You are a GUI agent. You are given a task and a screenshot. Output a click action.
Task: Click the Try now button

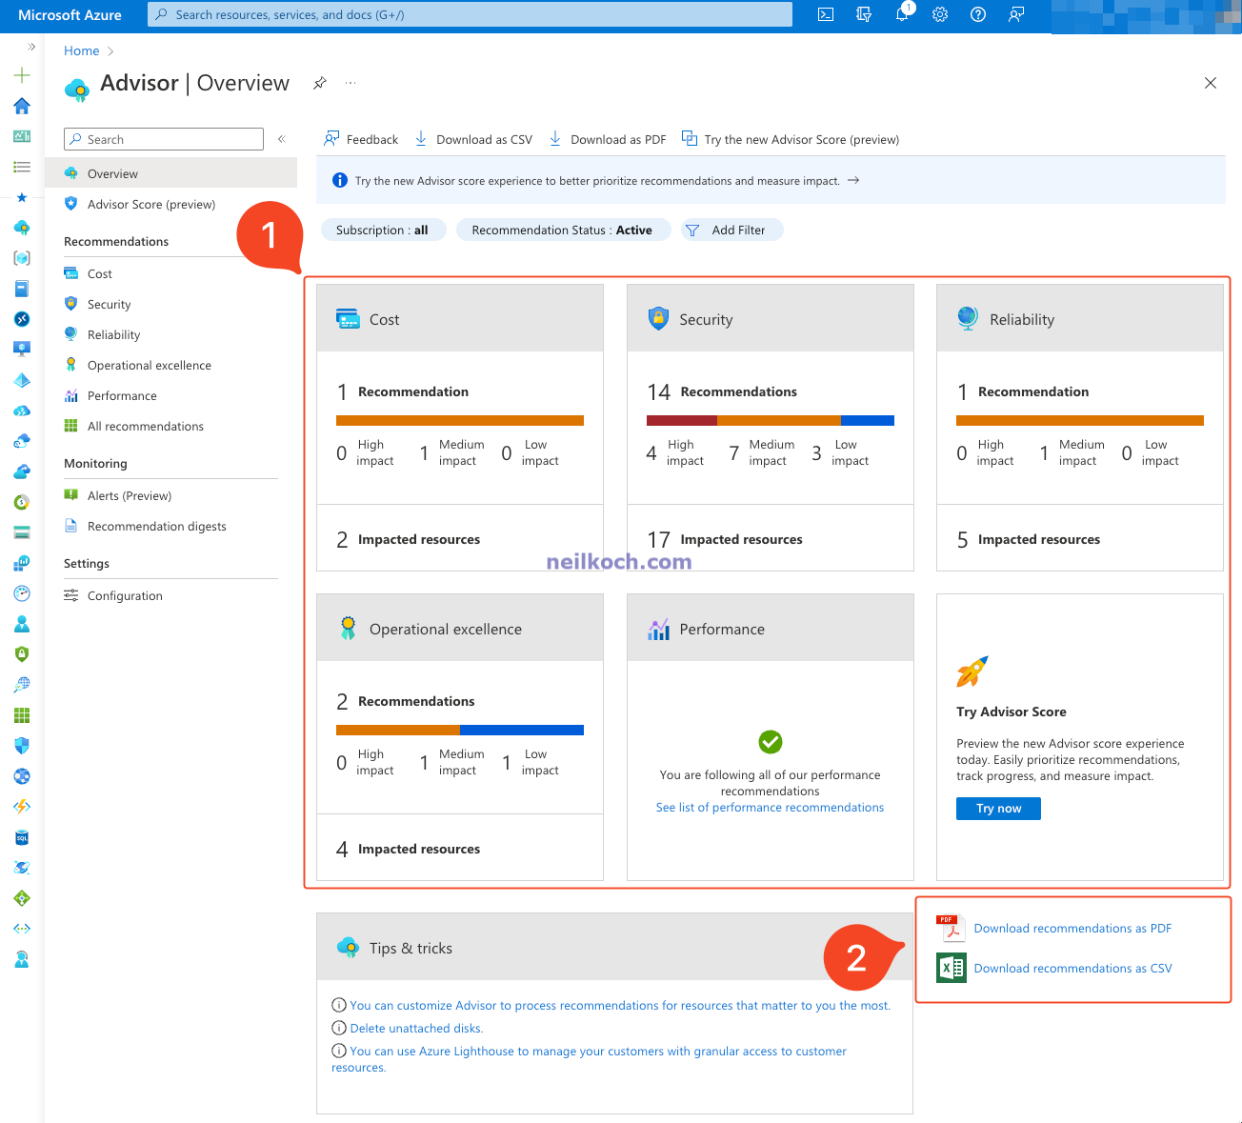(x=998, y=809)
